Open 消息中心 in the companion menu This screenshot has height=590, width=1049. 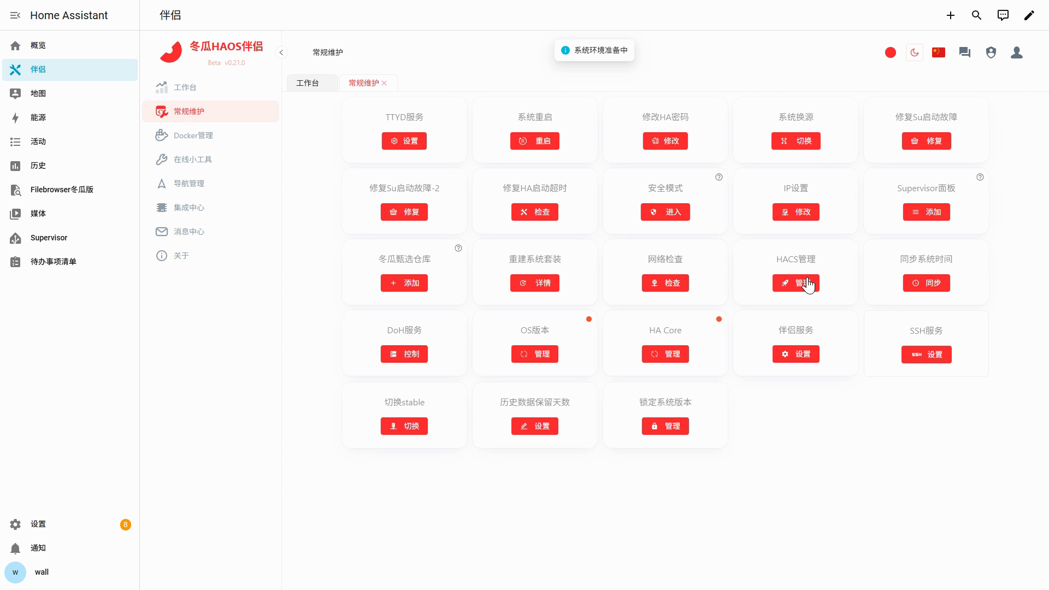211,232
